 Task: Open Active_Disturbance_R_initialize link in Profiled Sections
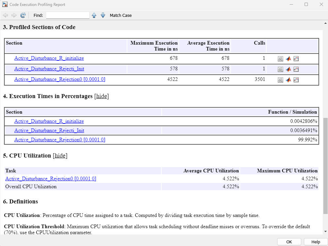pos(49,58)
